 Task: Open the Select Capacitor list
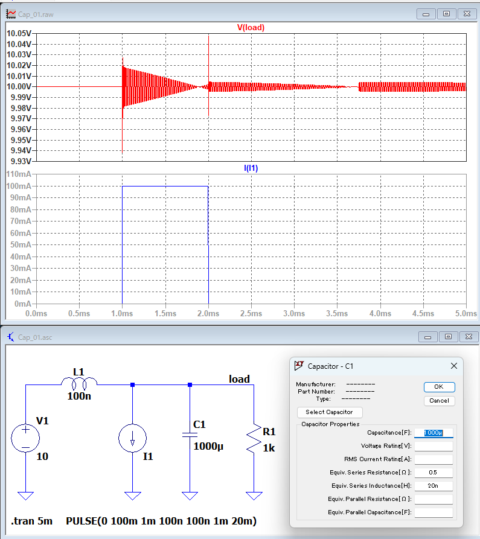tap(329, 412)
